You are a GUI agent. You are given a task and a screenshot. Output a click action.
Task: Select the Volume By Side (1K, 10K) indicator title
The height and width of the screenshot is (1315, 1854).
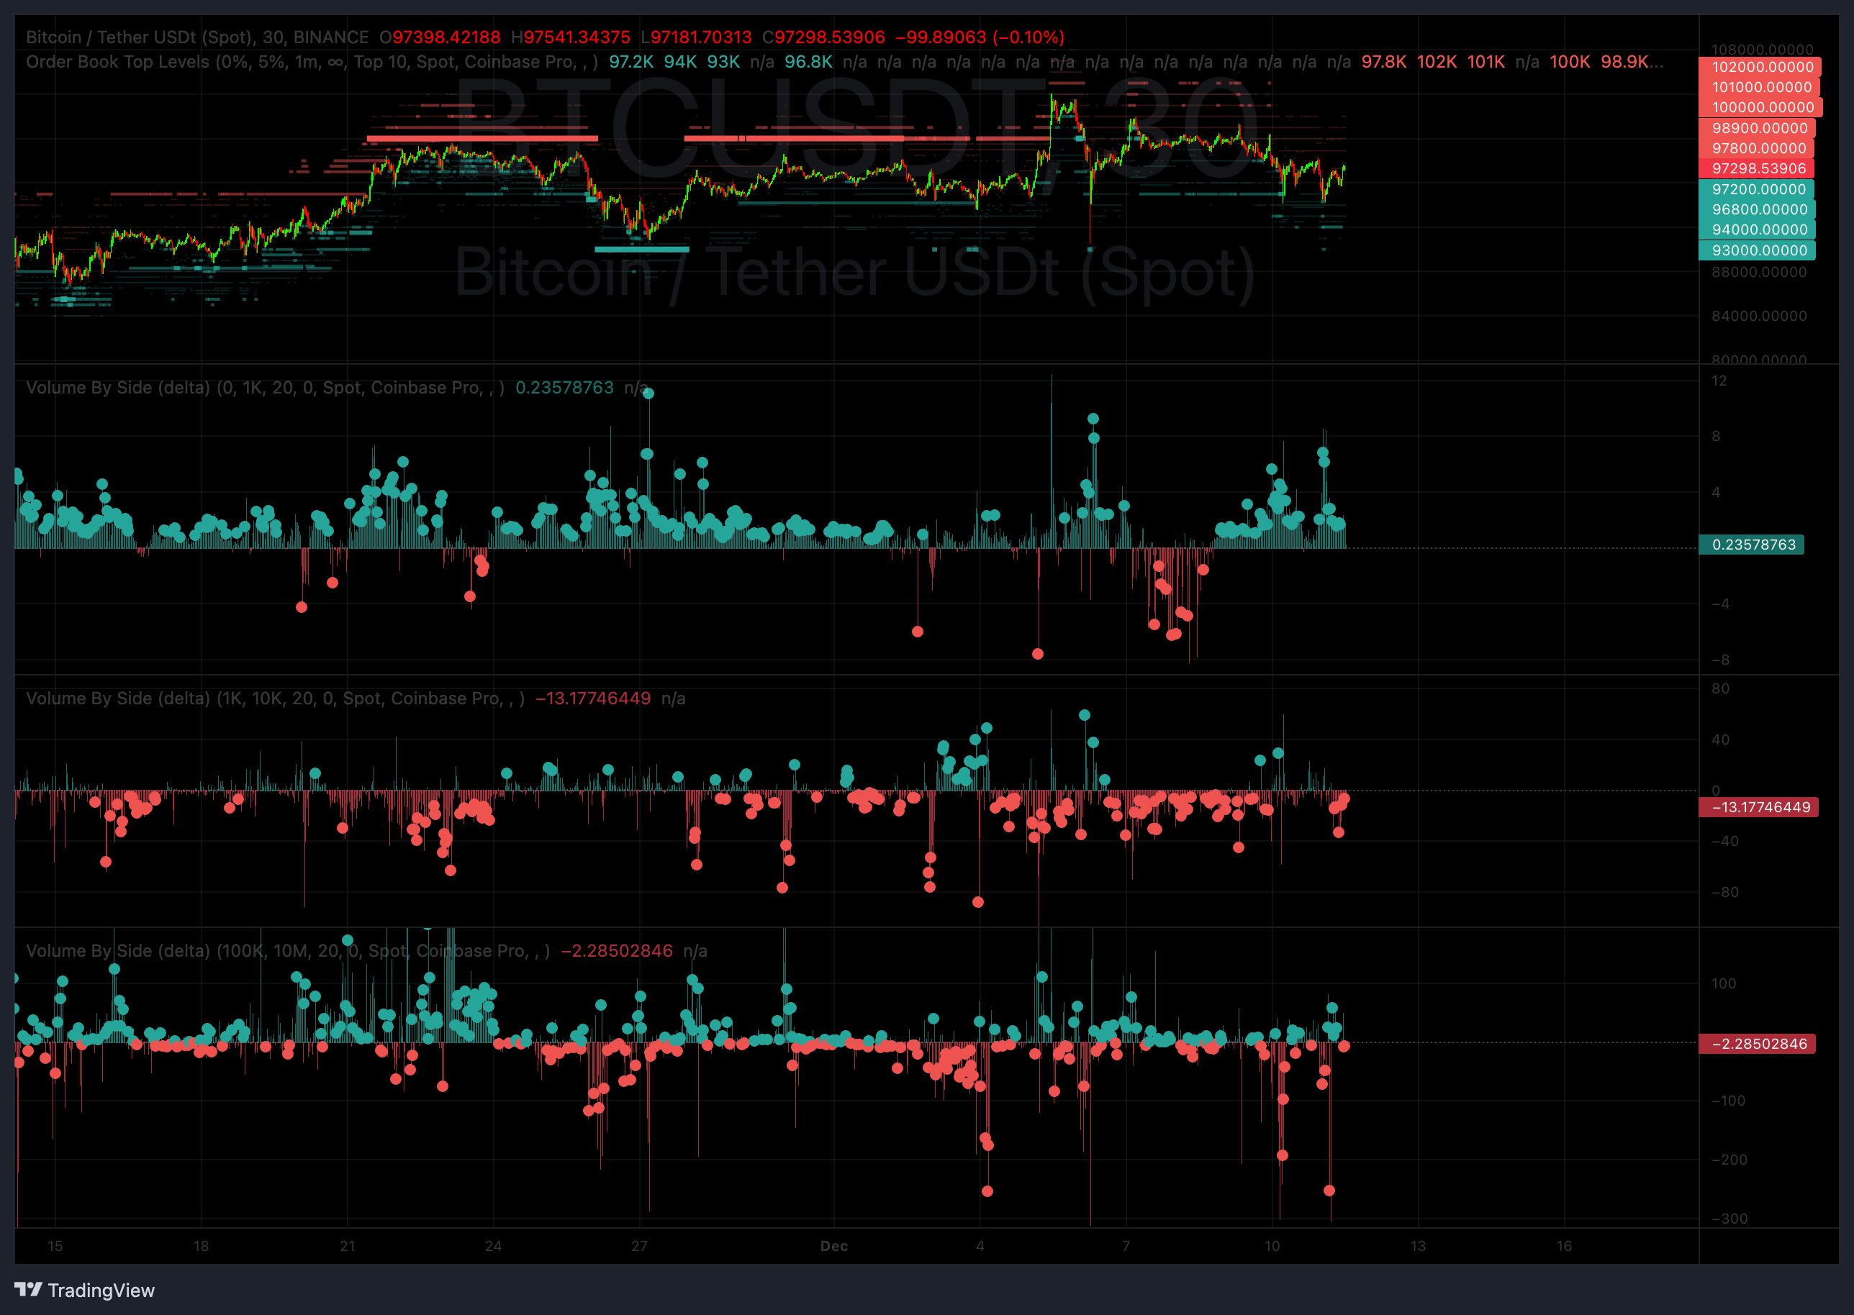(x=117, y=699)
